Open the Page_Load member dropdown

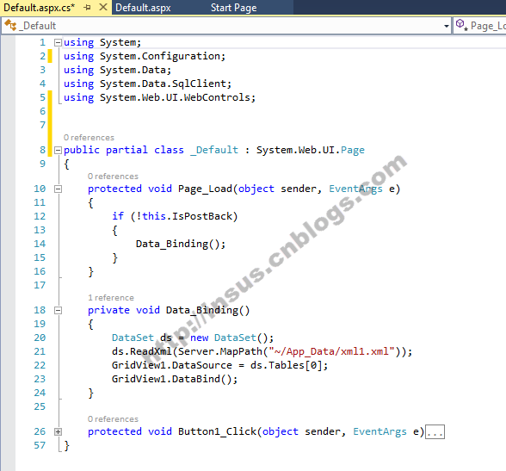coord(480,26)
